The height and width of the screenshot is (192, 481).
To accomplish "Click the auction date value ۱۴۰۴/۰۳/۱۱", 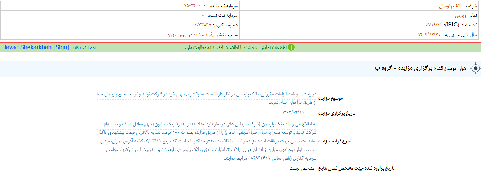I will click(293, 112).
